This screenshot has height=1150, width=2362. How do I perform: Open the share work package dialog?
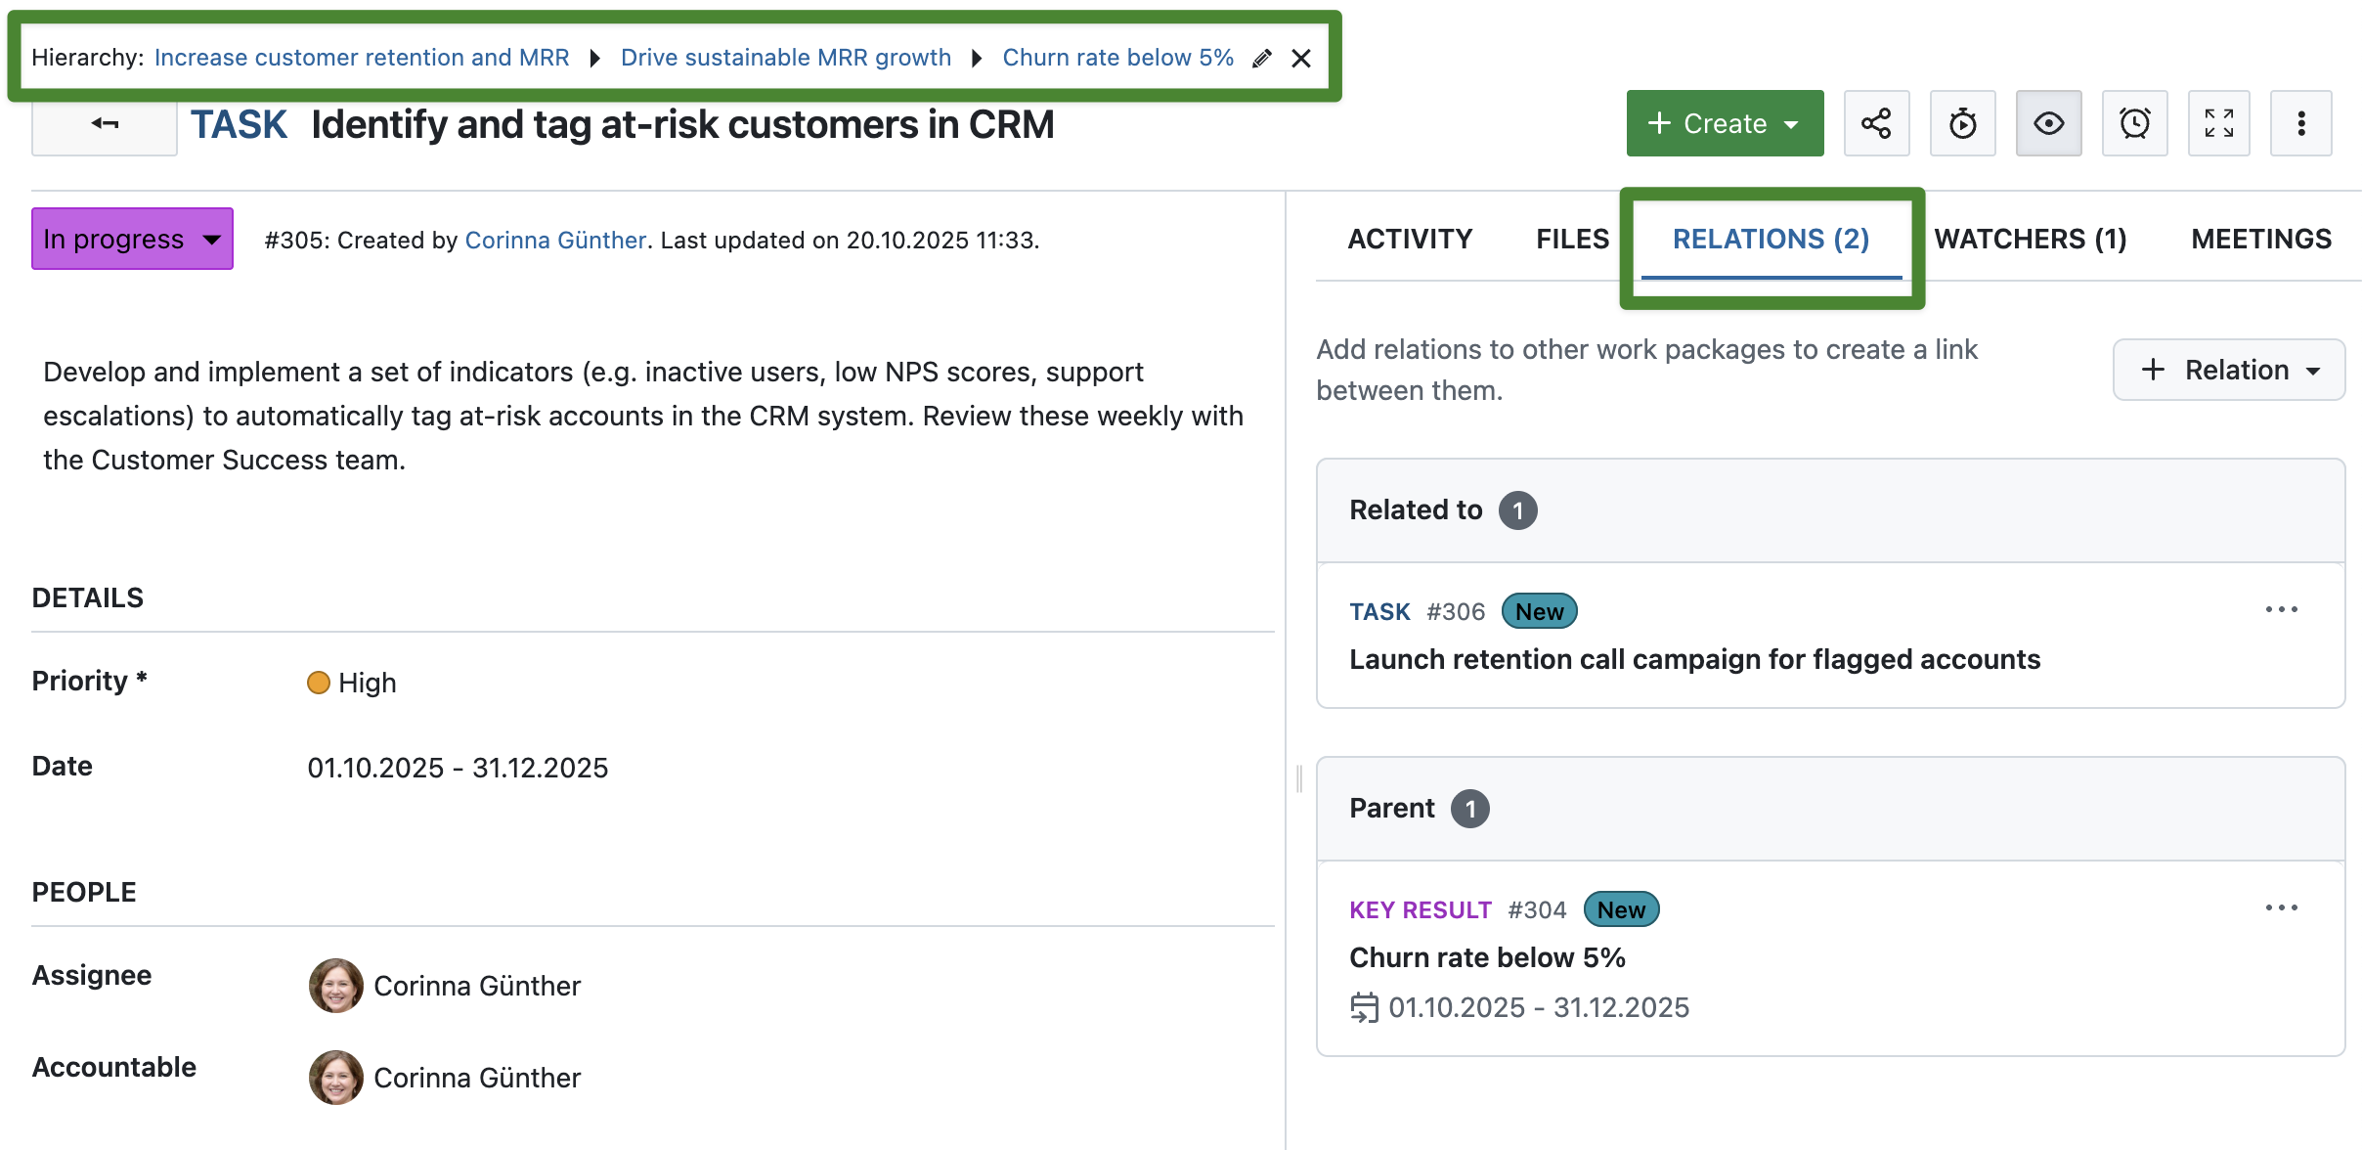pyautogui.click(x=1875, y=123)
